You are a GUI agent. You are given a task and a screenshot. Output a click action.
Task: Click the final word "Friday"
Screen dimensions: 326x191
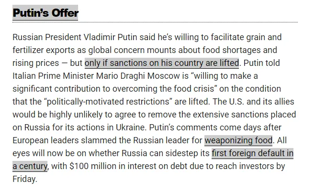pos(24,179)
